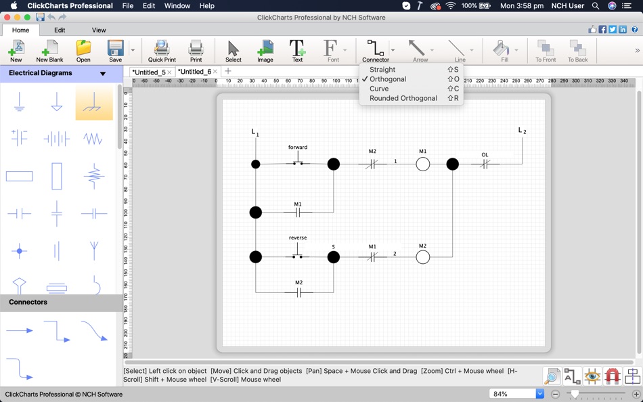Pick the curved arrow connector in Connectors panel
This screenshot has width=643, height=402.
click(x=94, y=331)
